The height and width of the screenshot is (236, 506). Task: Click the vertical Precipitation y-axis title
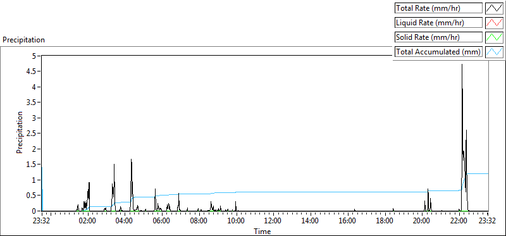(20, 132)
